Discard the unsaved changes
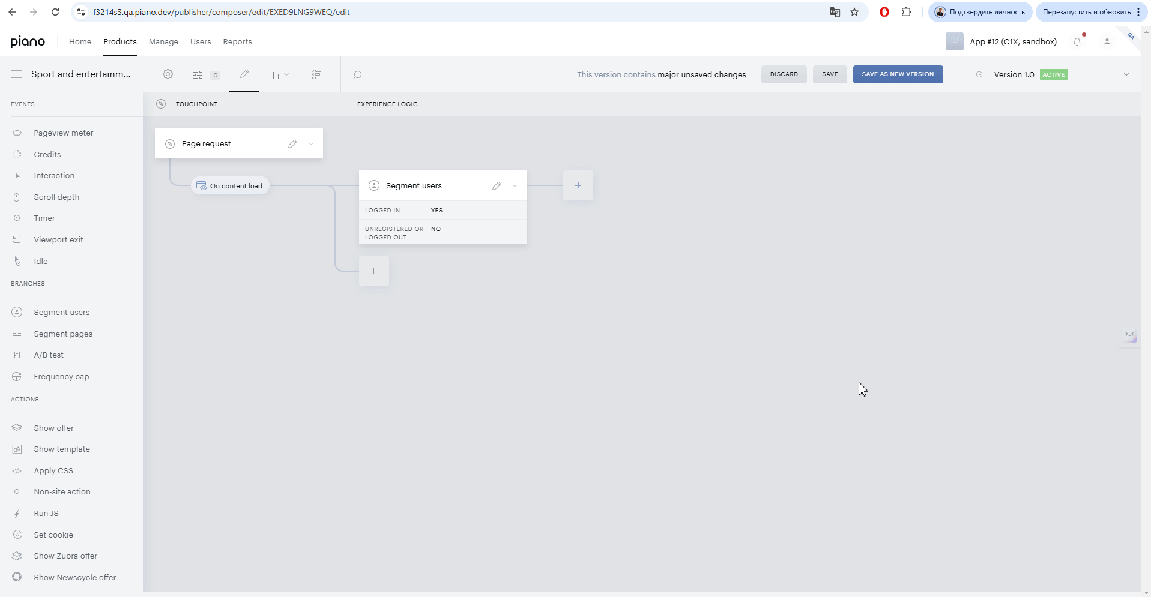Viewport: 1151px width, 597px height. point(784,74)
